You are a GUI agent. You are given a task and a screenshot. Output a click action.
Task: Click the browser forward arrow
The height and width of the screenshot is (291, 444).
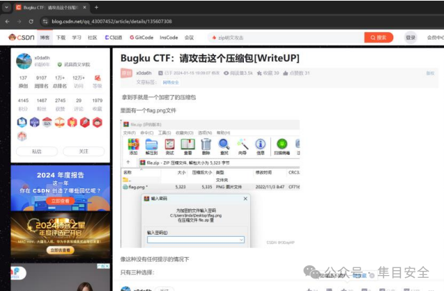click(x=19, y=22)
